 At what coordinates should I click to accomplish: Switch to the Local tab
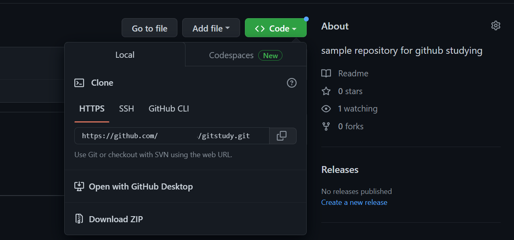[125, 55]
